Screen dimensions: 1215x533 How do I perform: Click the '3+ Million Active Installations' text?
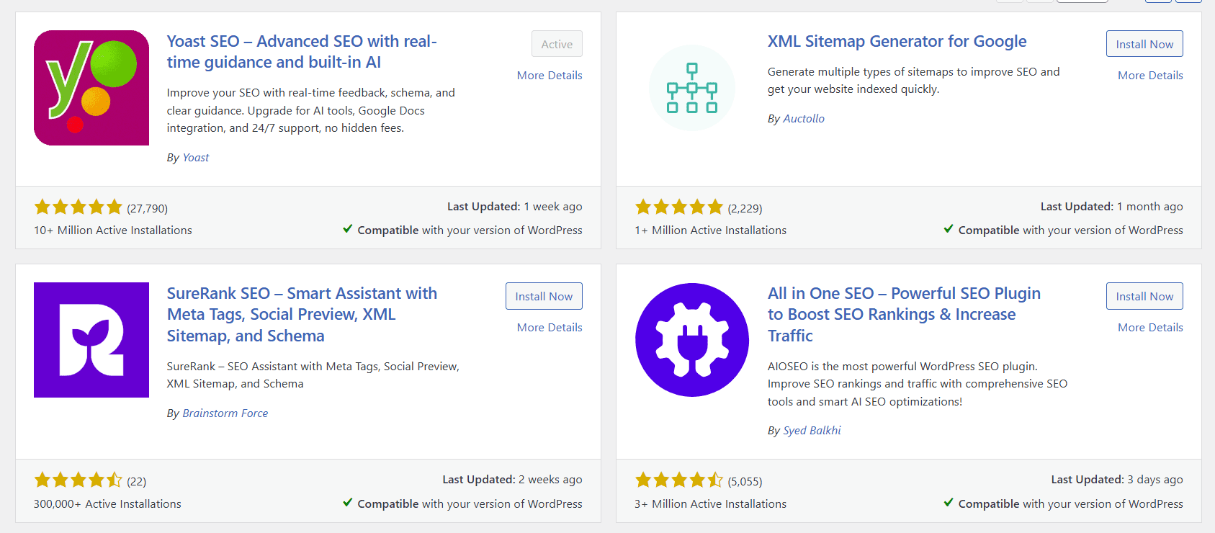pyautogui.click(x=710, y=503)
